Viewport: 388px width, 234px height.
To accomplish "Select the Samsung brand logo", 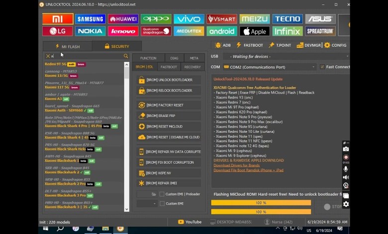I will [x=91, y=19].
